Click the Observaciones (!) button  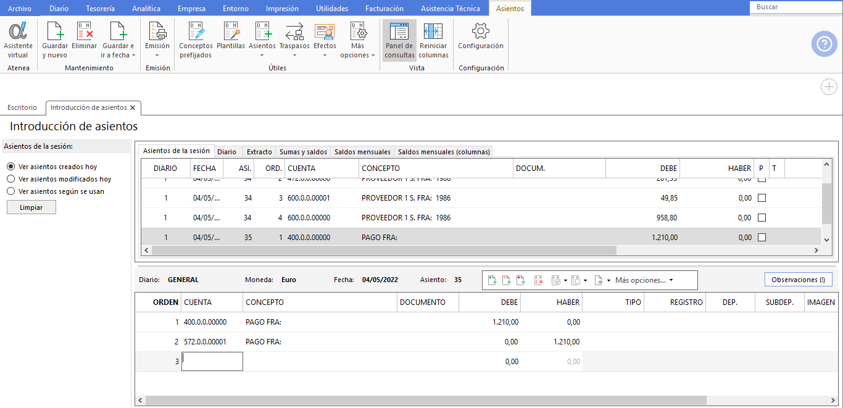click(798, 280)
